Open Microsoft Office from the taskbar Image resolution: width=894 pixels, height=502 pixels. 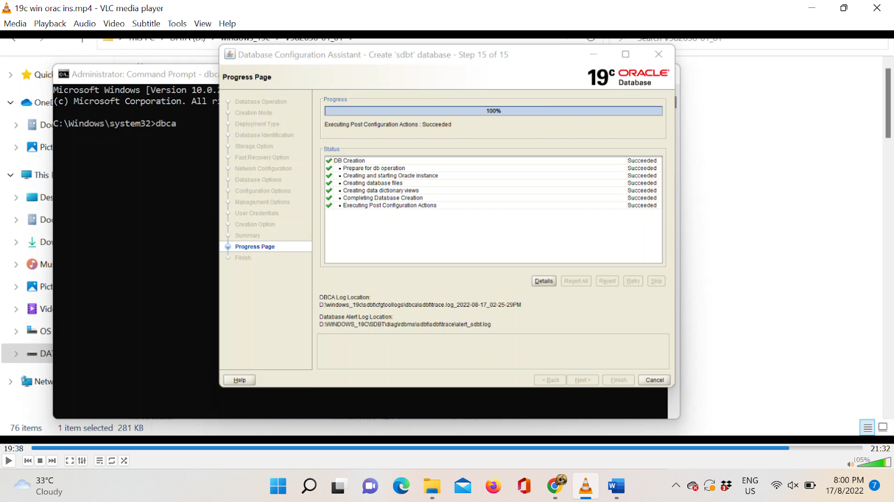(x=524, y=486)
